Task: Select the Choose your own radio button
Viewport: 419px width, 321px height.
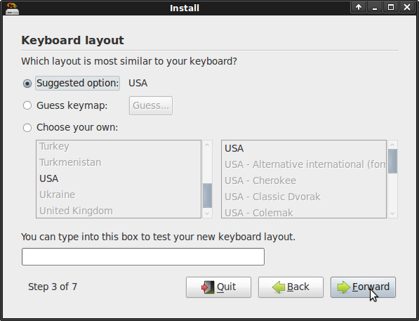Action: (27, 128)
